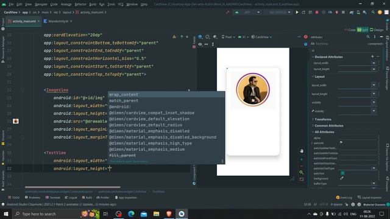Click the image gutter icon near drawable line

point(16,121)
